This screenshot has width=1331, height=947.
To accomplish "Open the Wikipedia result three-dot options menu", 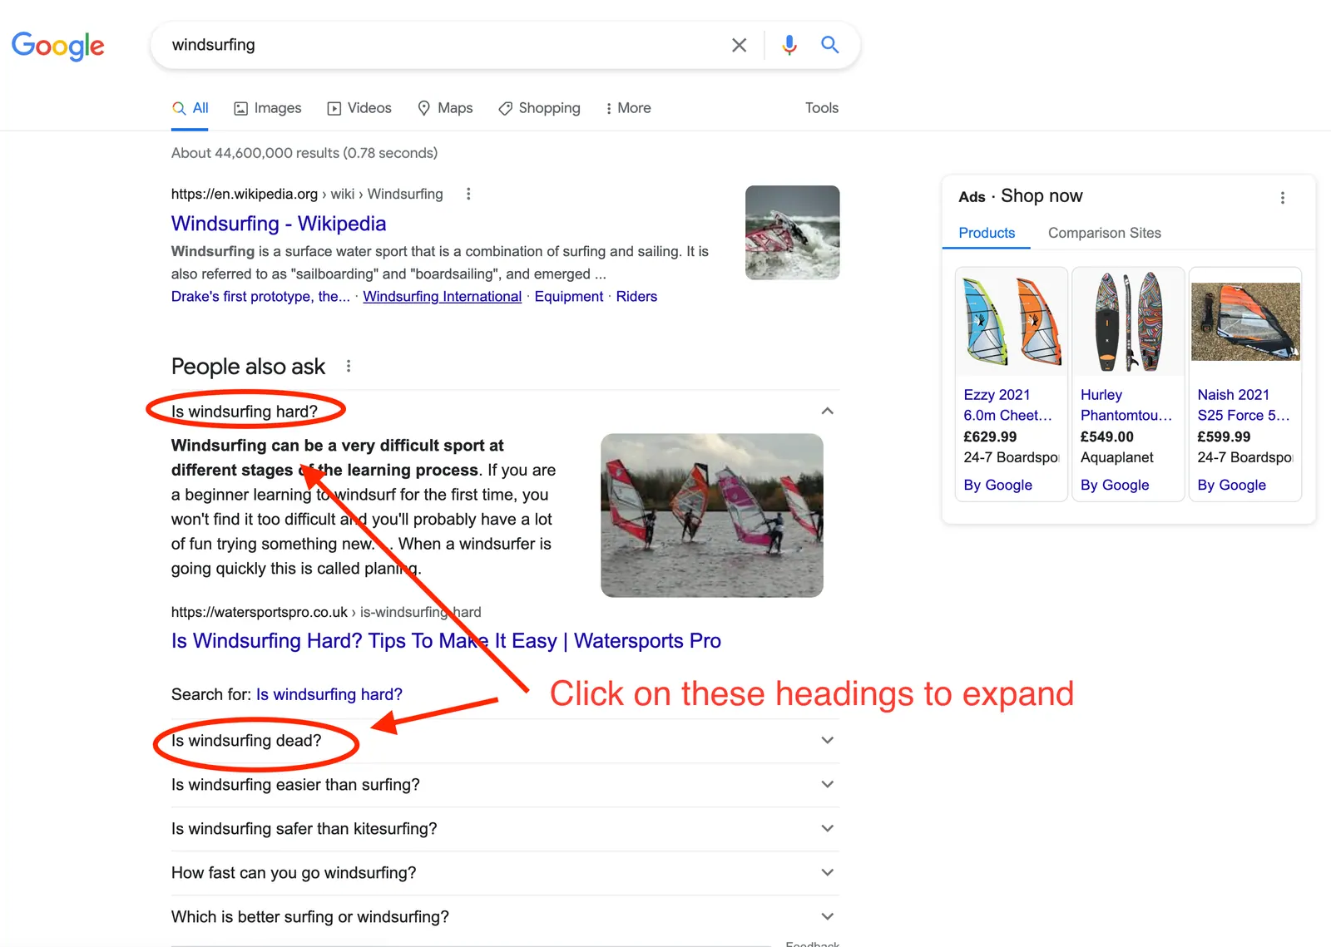I will (x=468, y=194).
